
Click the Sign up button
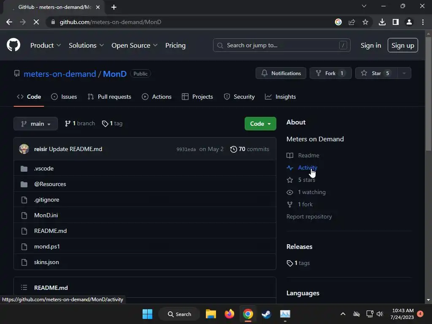click(x=403, y=45)
